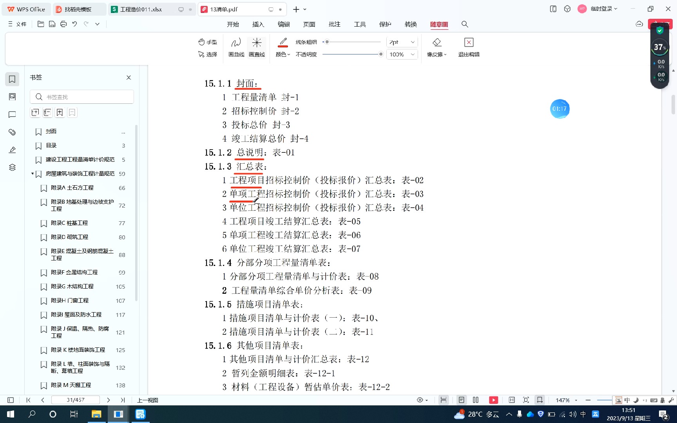This screenshot has height=423, width=677.
Task: Switch to two-page view icon
Action: click(476, 400)
